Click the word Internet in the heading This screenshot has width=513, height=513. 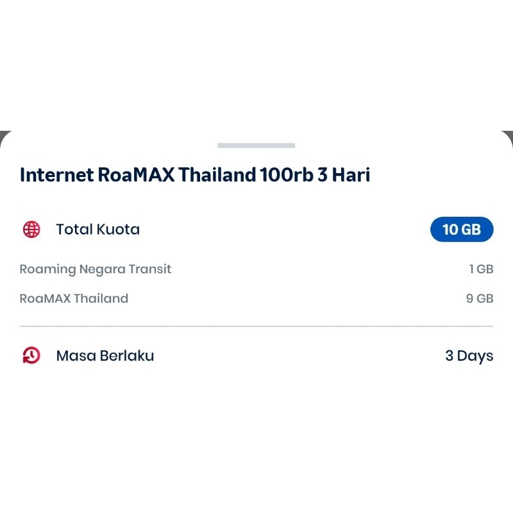(56, 175)
